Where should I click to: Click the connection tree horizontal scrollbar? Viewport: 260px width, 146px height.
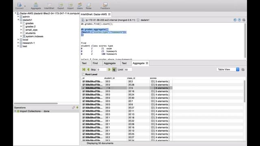pyautogui.click(x=36, y=103)
